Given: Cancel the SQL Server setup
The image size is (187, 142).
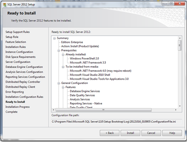Looking at the screenshot, I should pos(151,133).
